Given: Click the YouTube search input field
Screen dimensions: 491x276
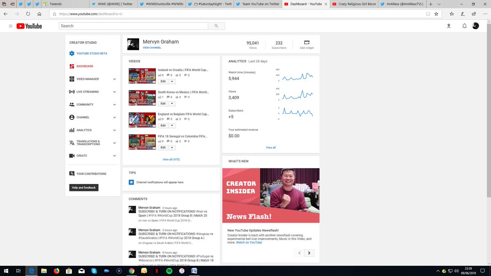Looking at the screenshot, I should click(x=134, y=26).
